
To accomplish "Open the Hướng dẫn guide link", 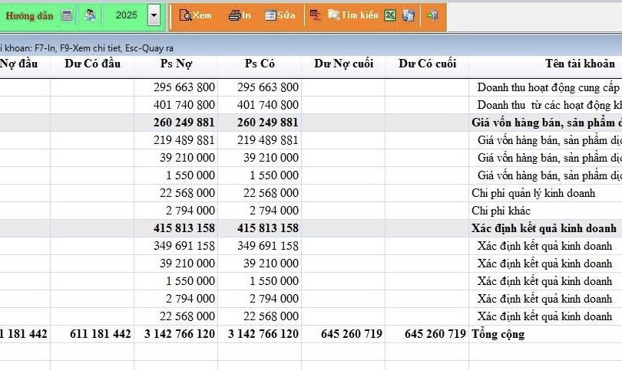I will [x=30, y=15].
